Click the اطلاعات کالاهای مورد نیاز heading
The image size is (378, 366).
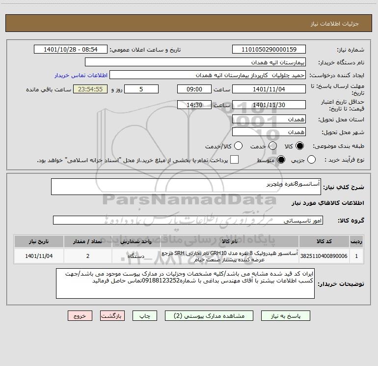click(x=328, y=203)
